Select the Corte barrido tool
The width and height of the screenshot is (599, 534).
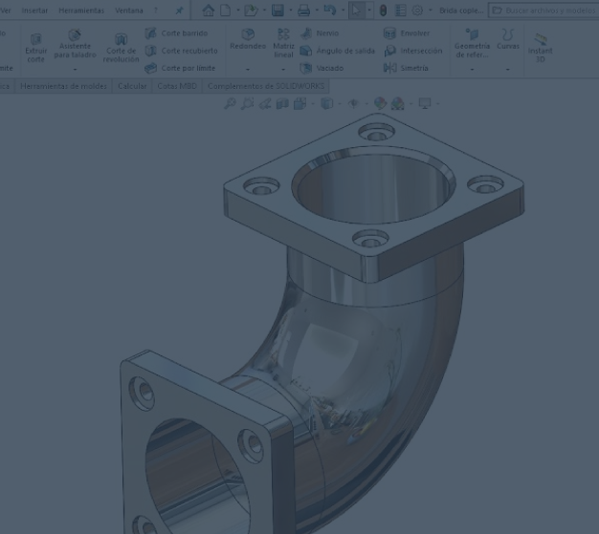(x=176, y=33)
